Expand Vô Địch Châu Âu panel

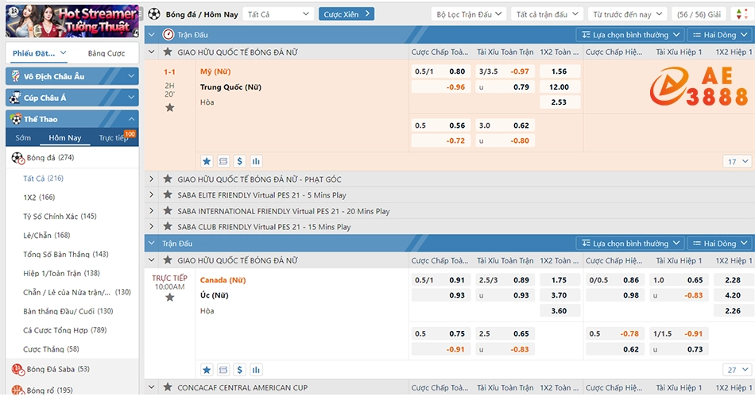pos(131,76)
